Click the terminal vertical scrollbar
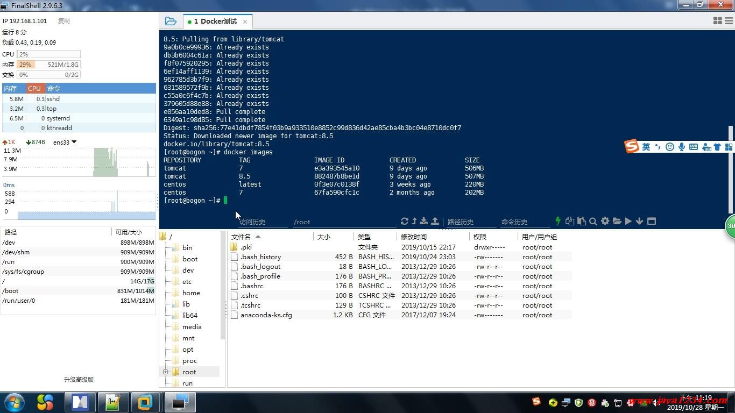Viewport: 735px width, 413px height. 731,169
